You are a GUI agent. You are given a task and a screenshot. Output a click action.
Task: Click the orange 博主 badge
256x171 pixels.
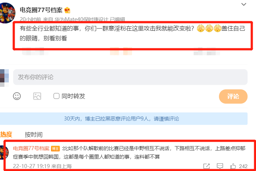tap(55, 149)
